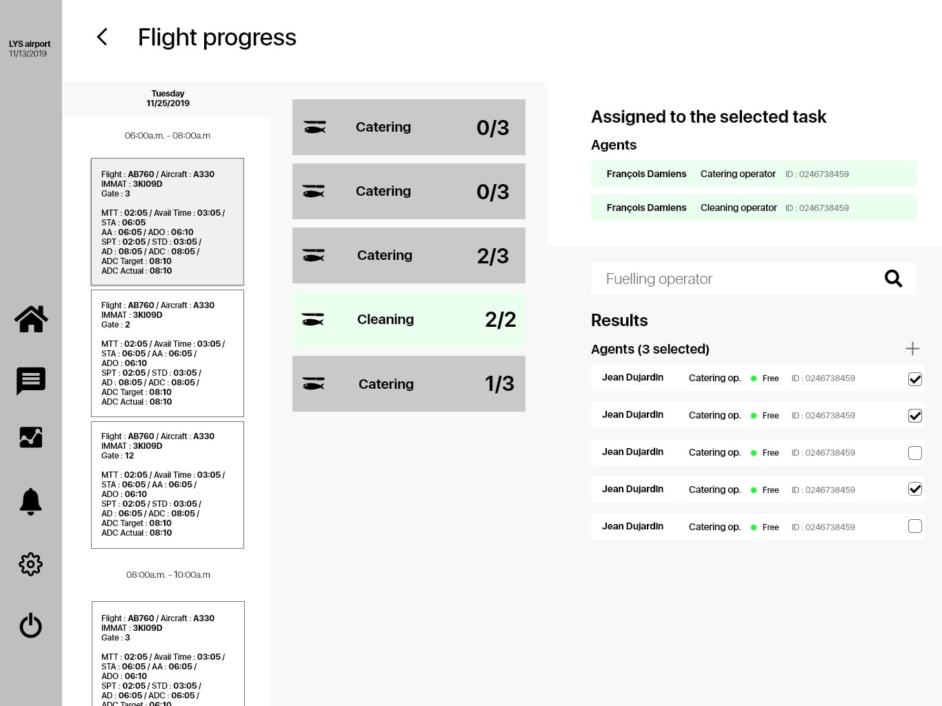Check the last Jean Dujardin agent checkbox

(x=915, y=527)
